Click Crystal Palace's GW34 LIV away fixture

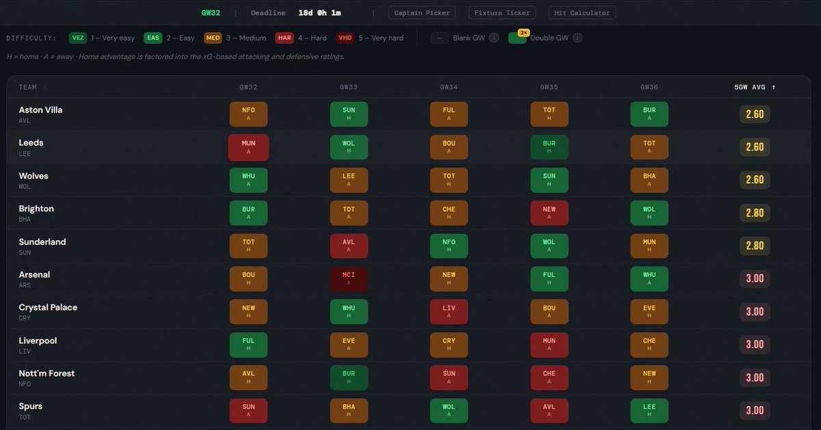(x=449, y=312)
